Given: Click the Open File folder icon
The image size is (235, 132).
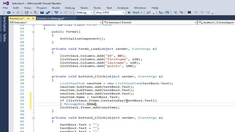Looking at the screenshot, I should click(x=36, y=12).
